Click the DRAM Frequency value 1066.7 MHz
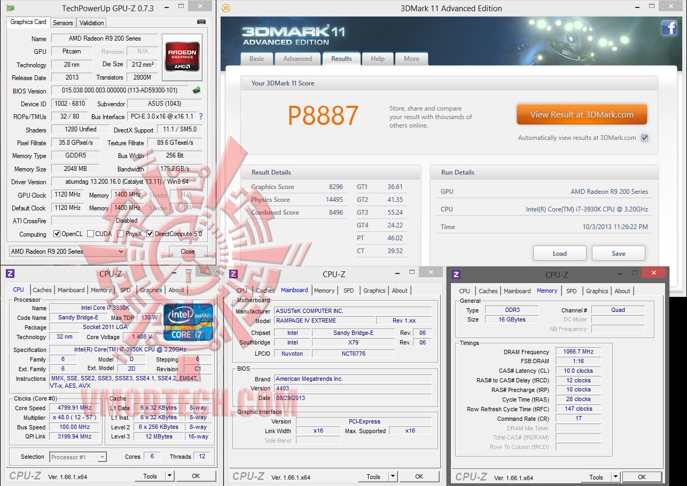 tap(578, 351)
